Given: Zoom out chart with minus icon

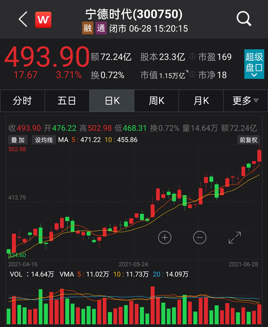Looking at the screenshot, I should pos(200,237).
